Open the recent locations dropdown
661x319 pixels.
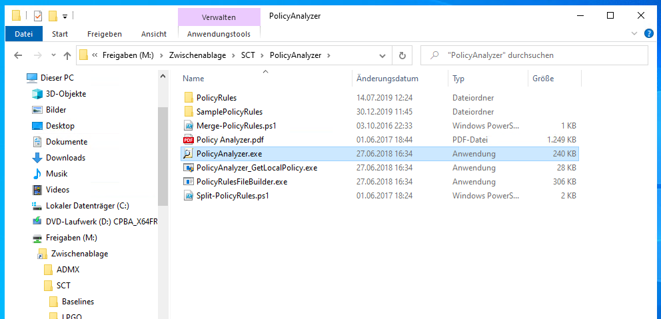[53, 55]
